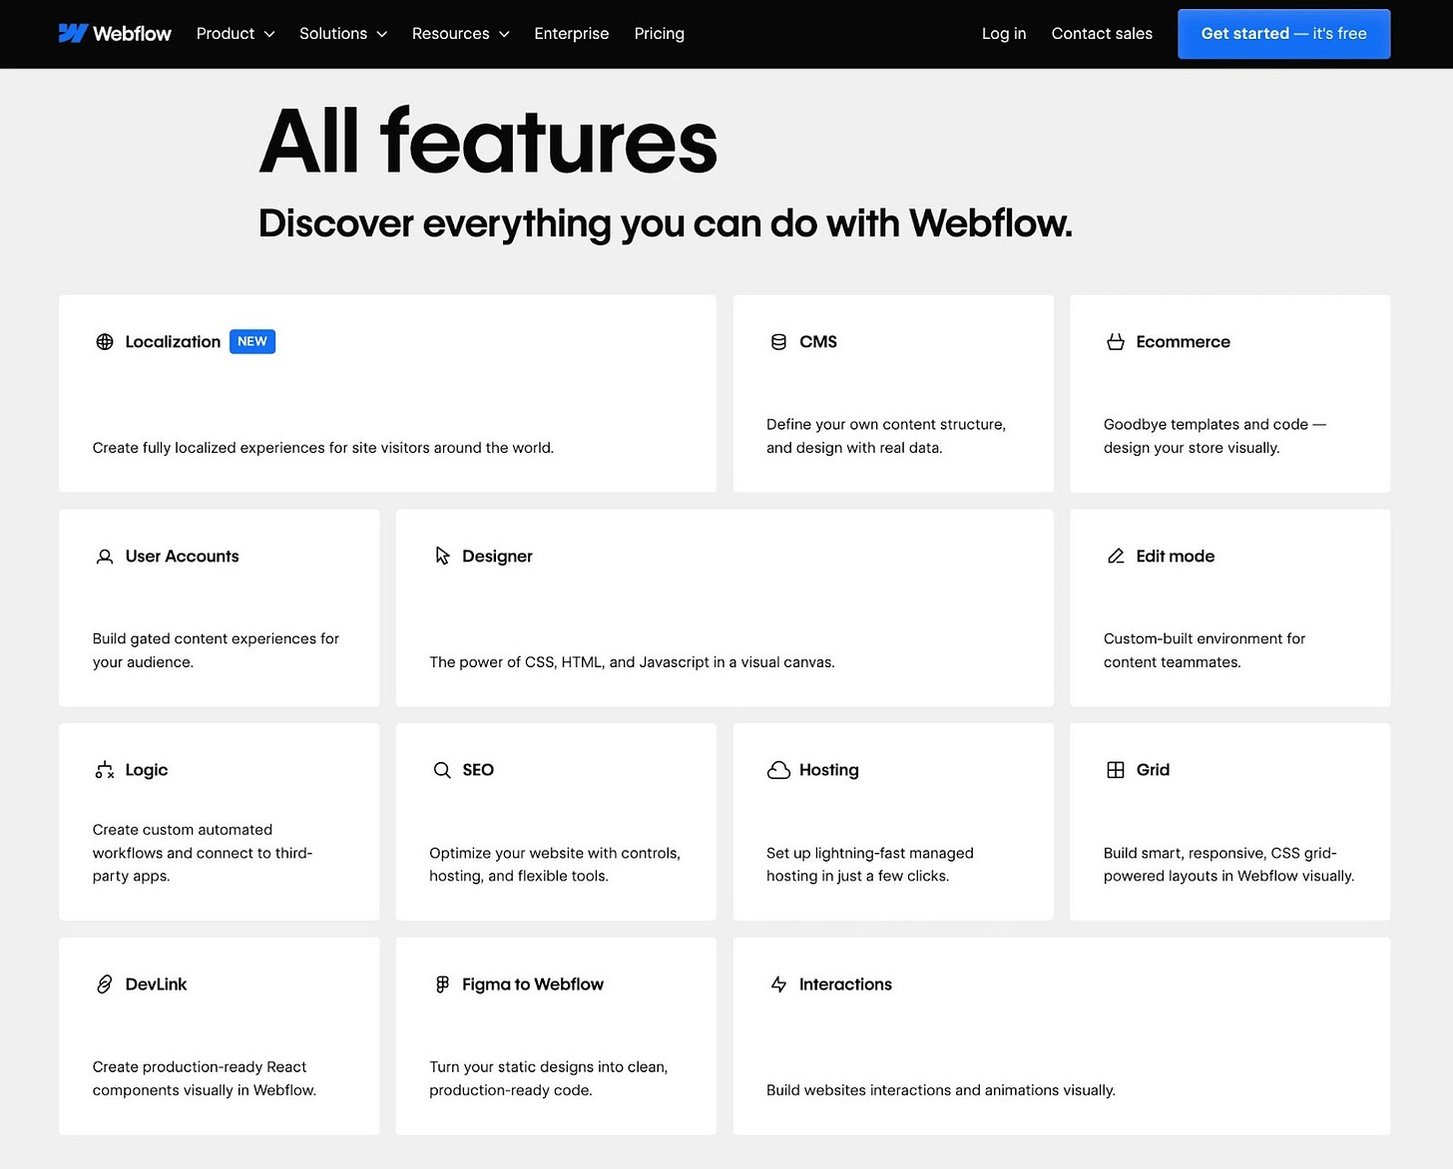This screenshot has width=1453, height=1169.
Task: Click the NEW badge beside Localization
Action: coord(252,342)
